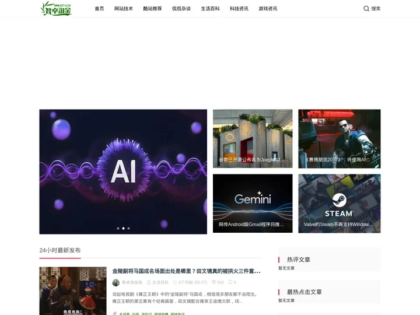420x315 pixels.
Task: Select the 24小时最新发布 tab heading
Action: click(x=60, y=250)
